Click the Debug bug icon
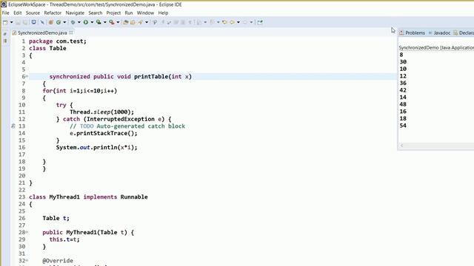The image size is (474, 266). 73,22
